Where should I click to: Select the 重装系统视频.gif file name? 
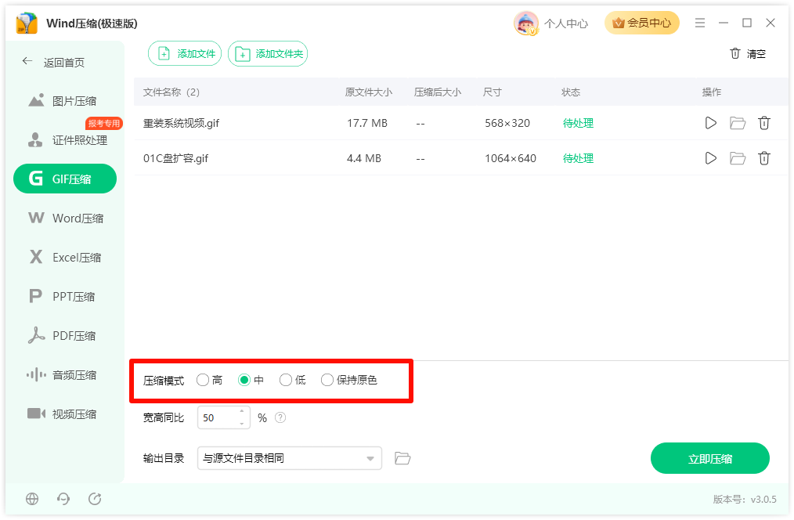tap(182, 123)
